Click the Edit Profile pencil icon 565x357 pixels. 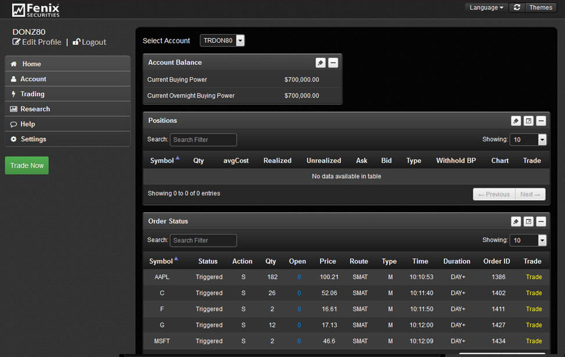coord(16,42)
